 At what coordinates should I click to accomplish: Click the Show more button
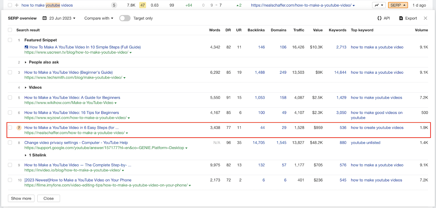[x=21, y=198]
